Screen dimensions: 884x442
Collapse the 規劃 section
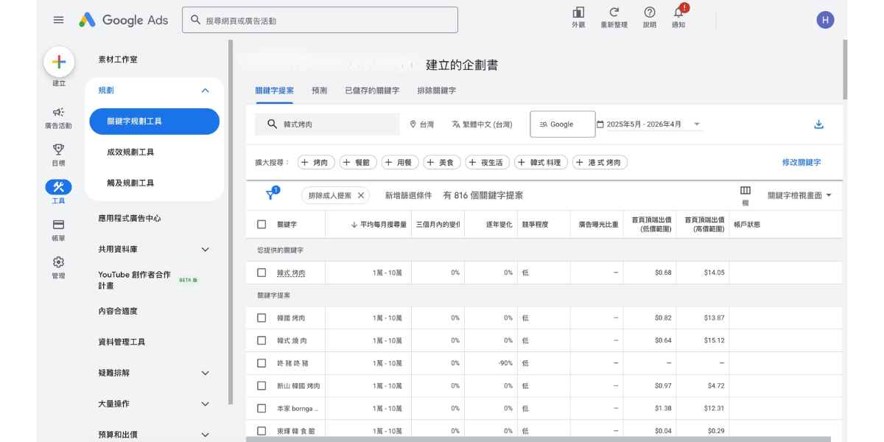click(x=205, y=91)
